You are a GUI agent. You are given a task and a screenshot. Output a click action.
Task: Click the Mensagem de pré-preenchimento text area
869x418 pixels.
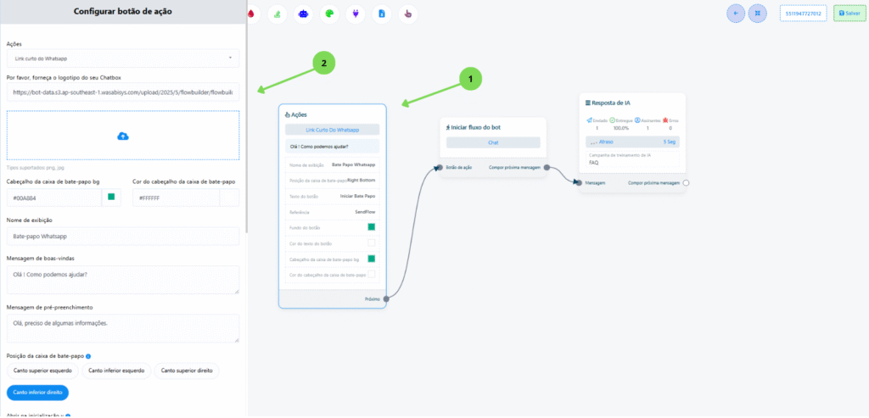click(x=123, y=328)
